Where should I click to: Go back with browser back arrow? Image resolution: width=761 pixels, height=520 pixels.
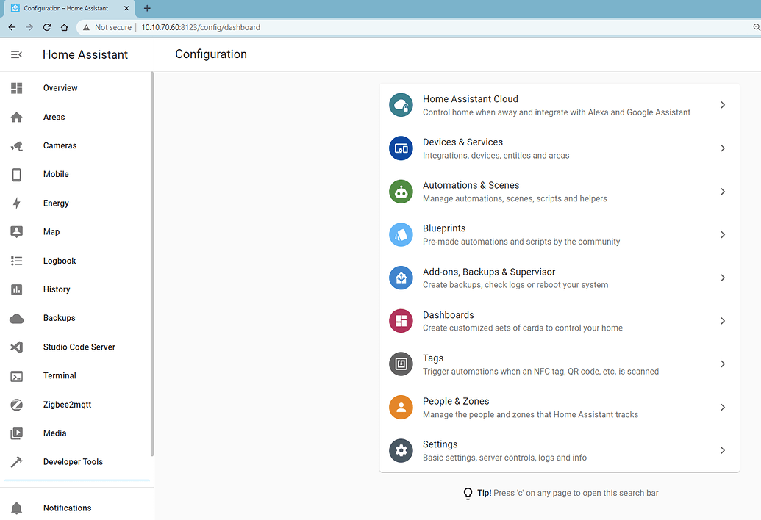click(12, 28)
